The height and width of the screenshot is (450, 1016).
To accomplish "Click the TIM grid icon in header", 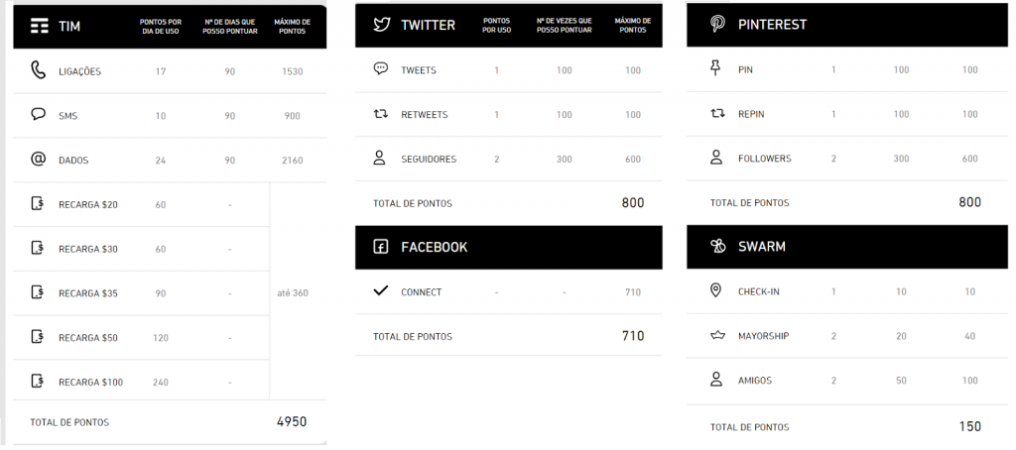I will coord(40,26).
